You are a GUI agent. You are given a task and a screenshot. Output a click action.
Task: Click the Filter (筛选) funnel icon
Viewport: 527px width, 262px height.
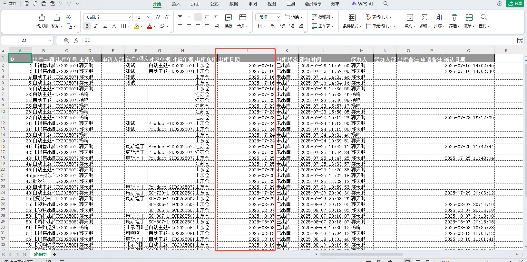454,18
